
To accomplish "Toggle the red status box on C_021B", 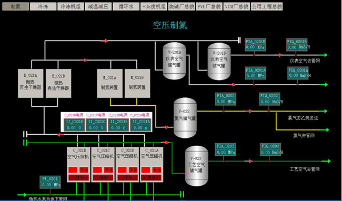I will tap(122, 170).
